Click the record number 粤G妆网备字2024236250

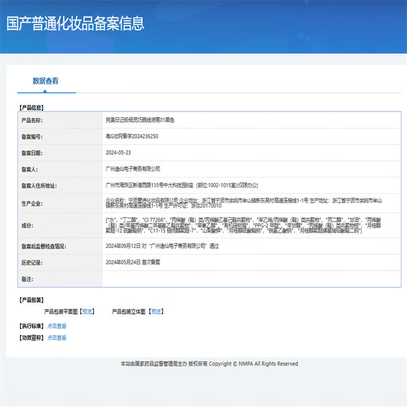pyautogui.click(x=132, y=136)
